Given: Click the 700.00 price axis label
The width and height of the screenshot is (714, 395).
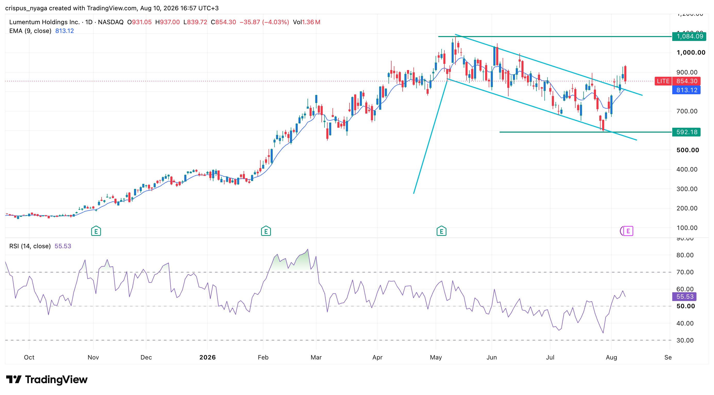Looking at the screenshot, I should (687, 111).
